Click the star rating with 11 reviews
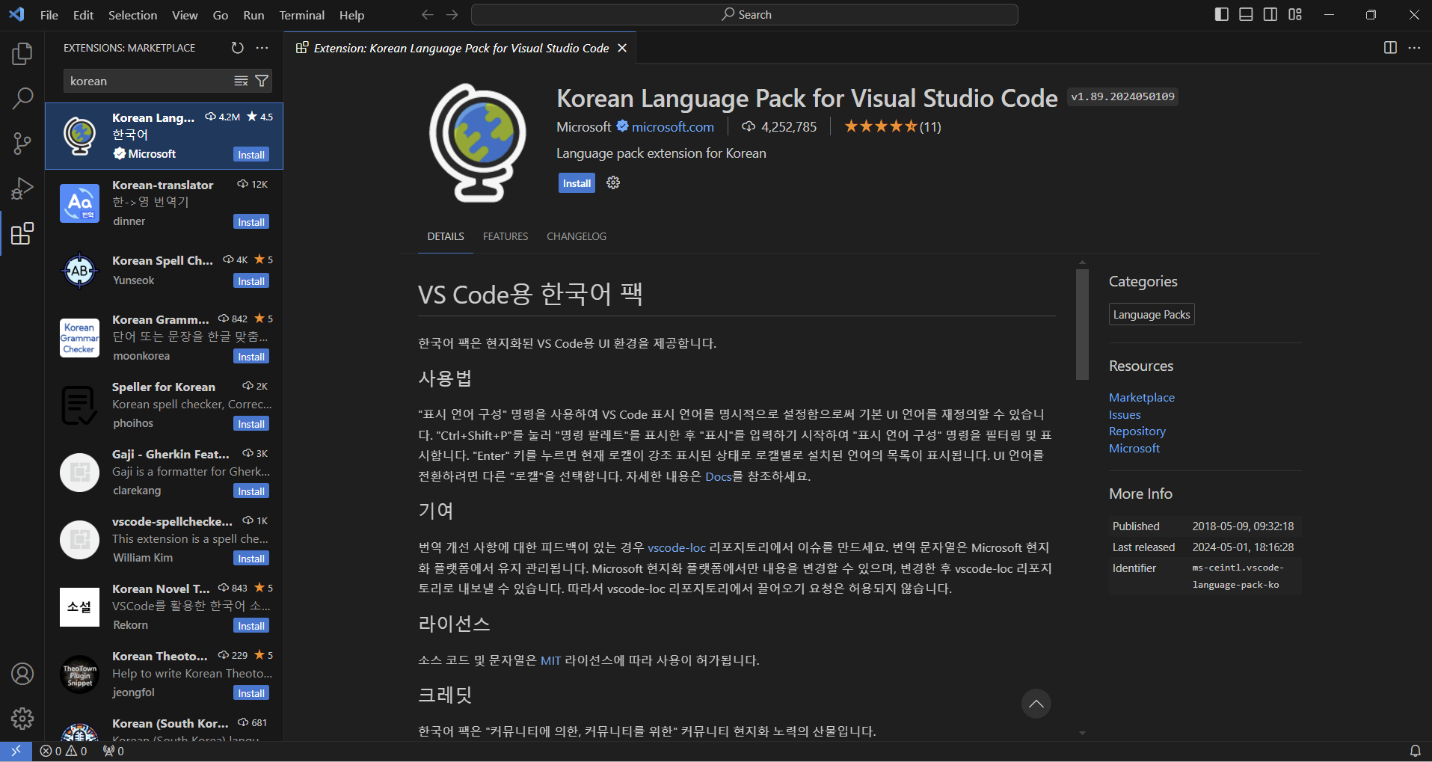 click(892, 127)
